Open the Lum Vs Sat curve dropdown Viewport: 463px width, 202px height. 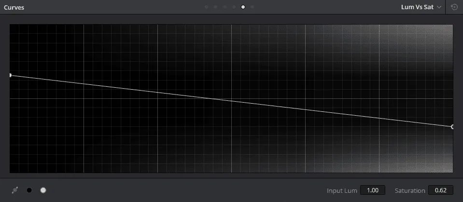click(x=421, y=7)
